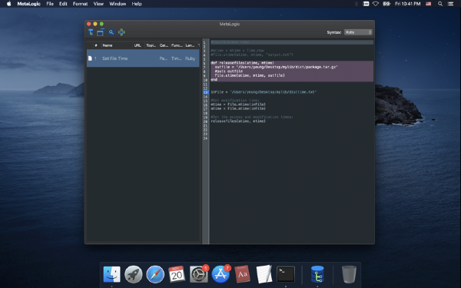
Task: Open the Apple menu
Action: tap(8, 4)
